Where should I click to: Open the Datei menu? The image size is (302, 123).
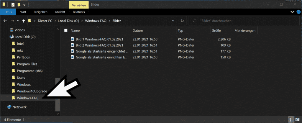pyautogui.click(x=8, y=12)
